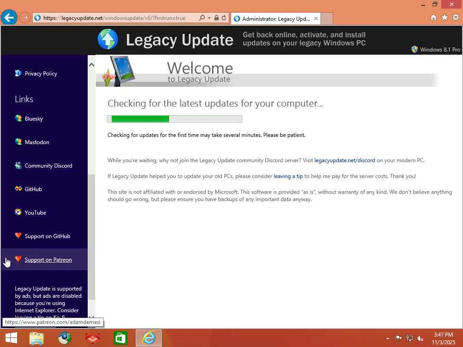Viewport: 463px width, 347px height.
Task: Open the clock showing 3:47 PM
Action: point(443,338)
